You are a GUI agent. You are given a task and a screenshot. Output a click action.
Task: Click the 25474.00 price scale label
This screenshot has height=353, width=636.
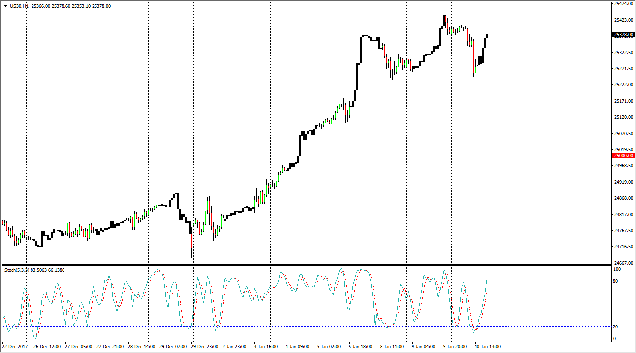[623, 4]
